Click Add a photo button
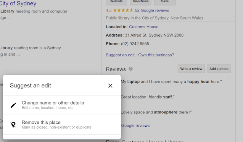243x142 pixels. click(x=219, y=69)
